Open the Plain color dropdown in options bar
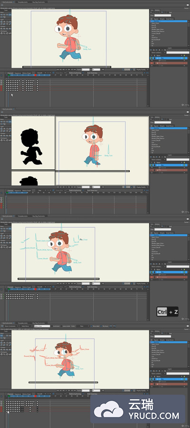The width and height of the screenshot is (190, 428). coord(82,326)
